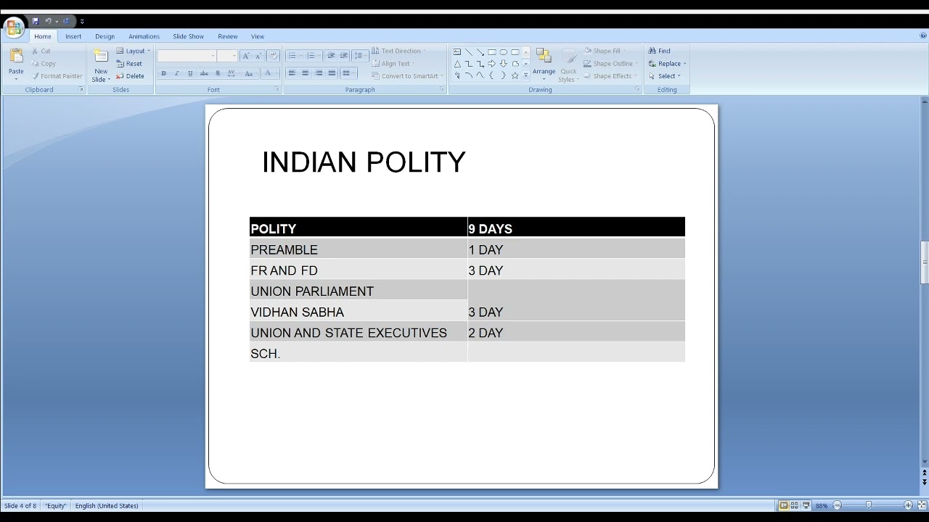
Task: Open Text Direction menu
Action: pyautogui.click(x=398, y=51)
